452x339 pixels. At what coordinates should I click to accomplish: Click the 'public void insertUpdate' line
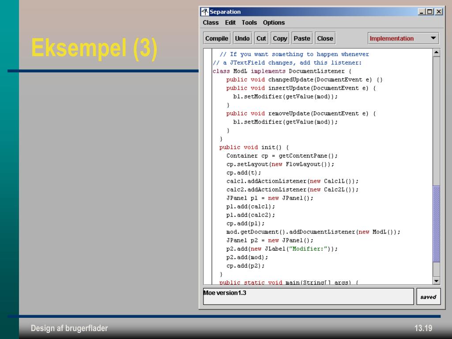pos(301,88)
